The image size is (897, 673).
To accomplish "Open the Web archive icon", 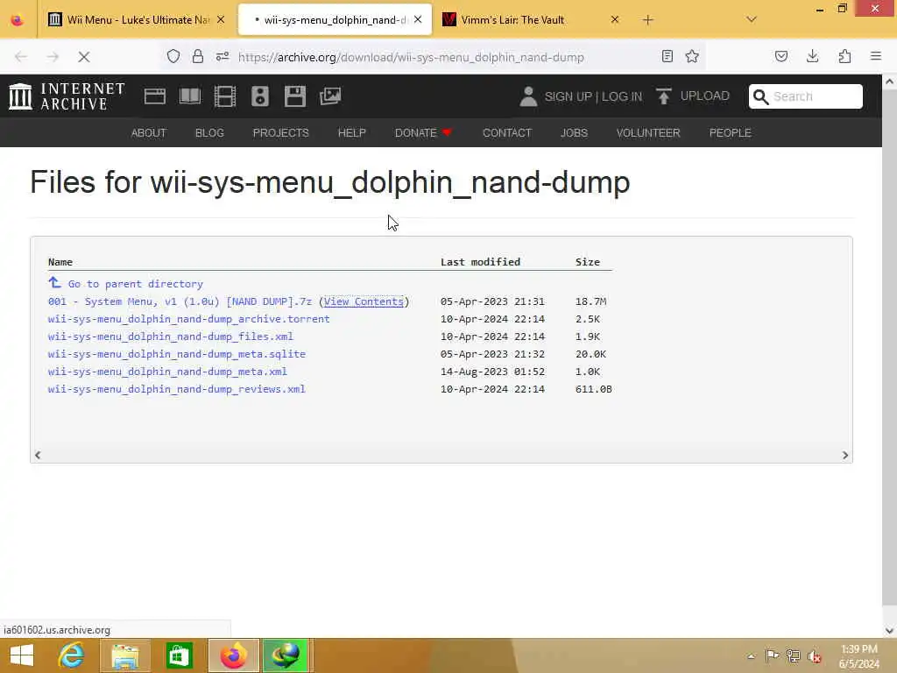I will 154,96.
